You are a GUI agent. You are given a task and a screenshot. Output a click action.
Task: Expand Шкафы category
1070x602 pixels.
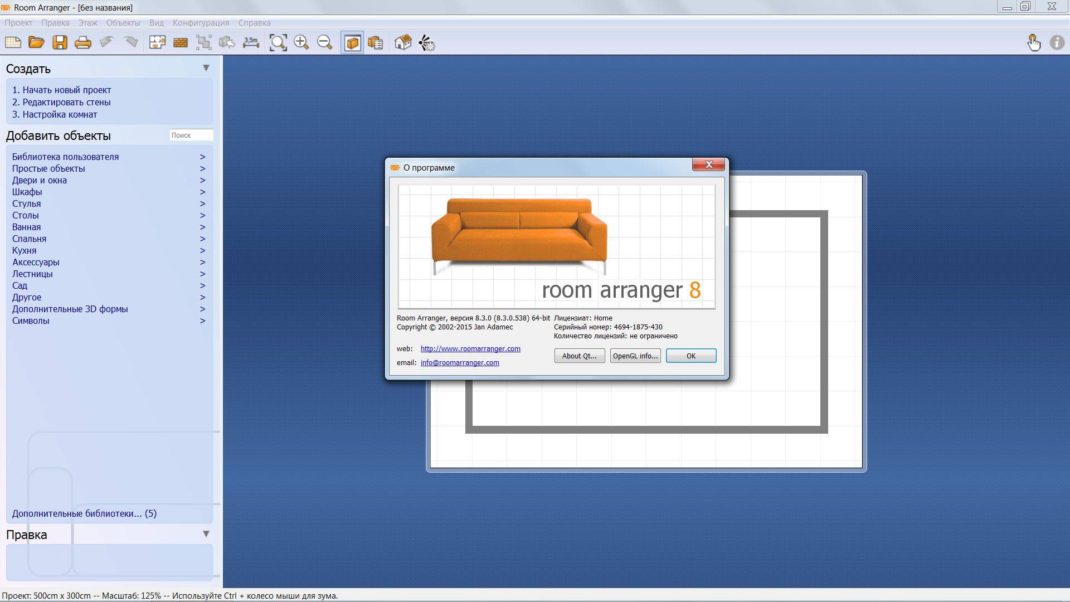109,192
